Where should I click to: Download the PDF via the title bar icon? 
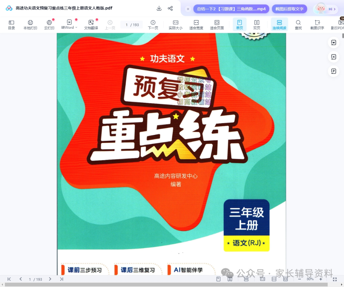(159, 8)
